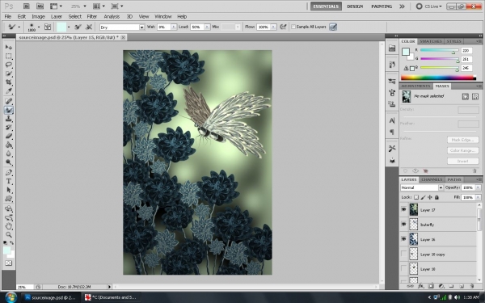Switch to the Adjustments tab

[415, 86]
